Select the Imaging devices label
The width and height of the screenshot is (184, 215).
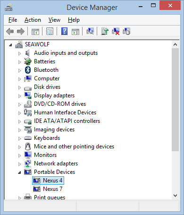point(54,129)
